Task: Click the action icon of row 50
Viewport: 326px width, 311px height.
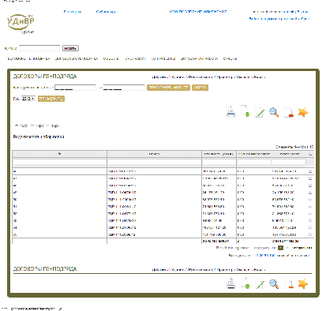Action: (310, 200)
